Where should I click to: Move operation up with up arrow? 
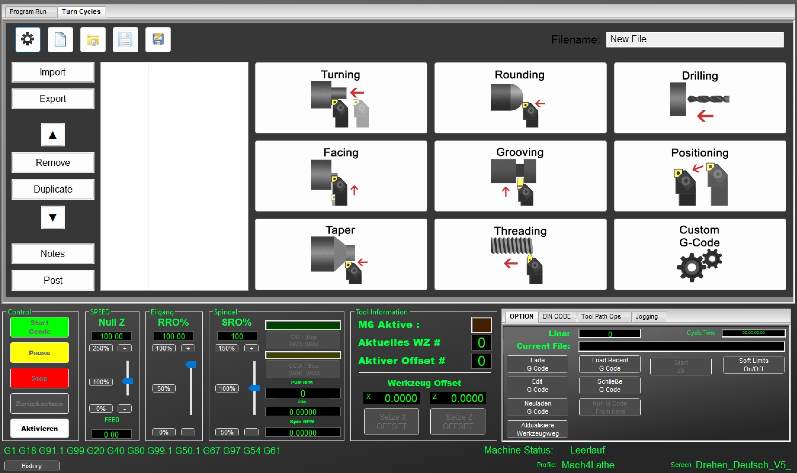pyautogui.click(x=53, y=135)
